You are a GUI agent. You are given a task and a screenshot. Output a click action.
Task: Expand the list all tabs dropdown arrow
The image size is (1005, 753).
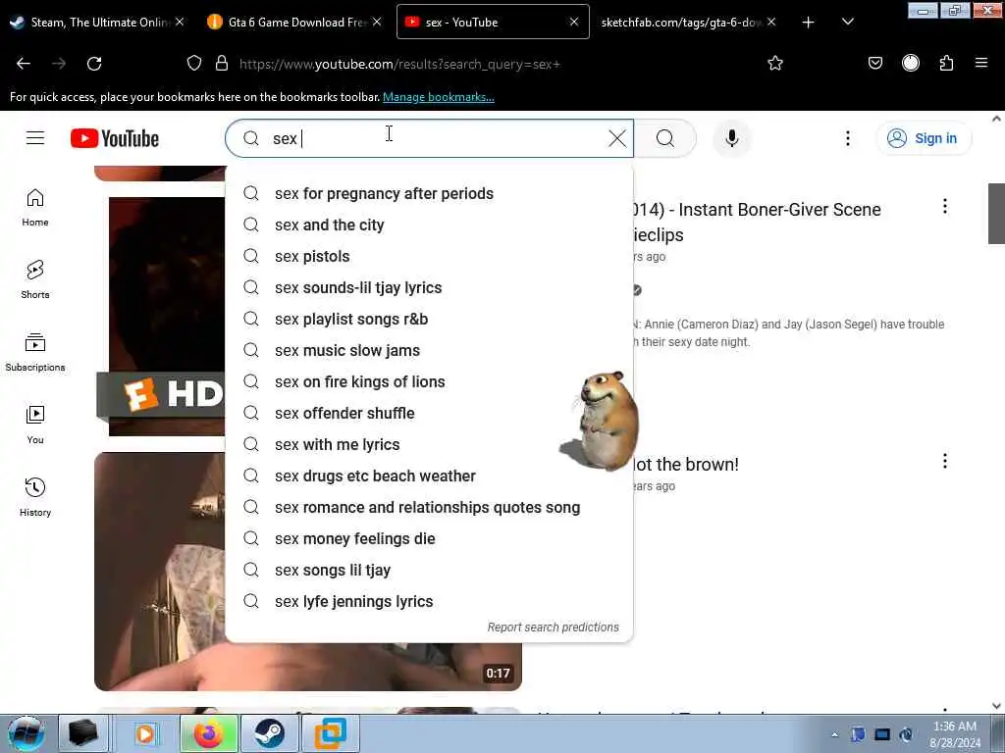[847, 23]
